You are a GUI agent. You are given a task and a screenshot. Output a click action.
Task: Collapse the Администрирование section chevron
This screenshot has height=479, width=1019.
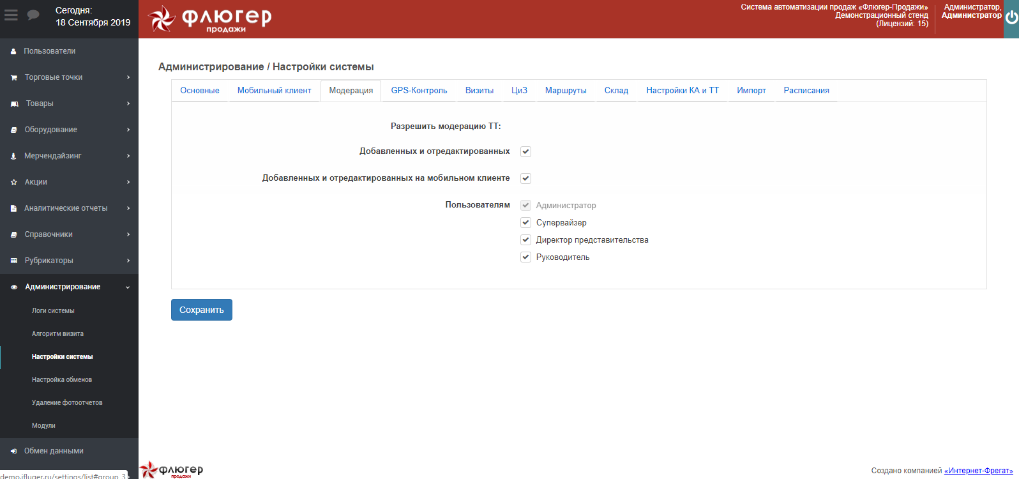[x=128, y=287]
